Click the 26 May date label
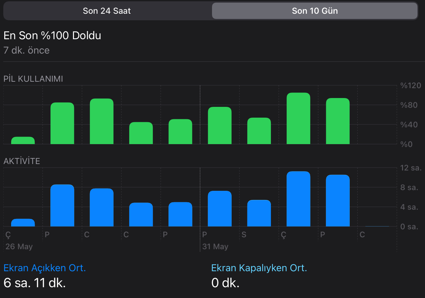 19,246
